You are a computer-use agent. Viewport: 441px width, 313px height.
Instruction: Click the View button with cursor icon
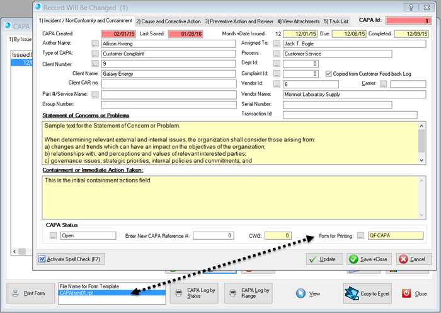point(308,293)
